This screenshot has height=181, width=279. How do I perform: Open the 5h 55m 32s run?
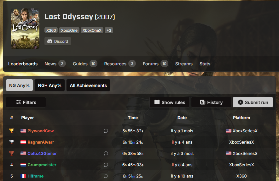tap(133, 131)
